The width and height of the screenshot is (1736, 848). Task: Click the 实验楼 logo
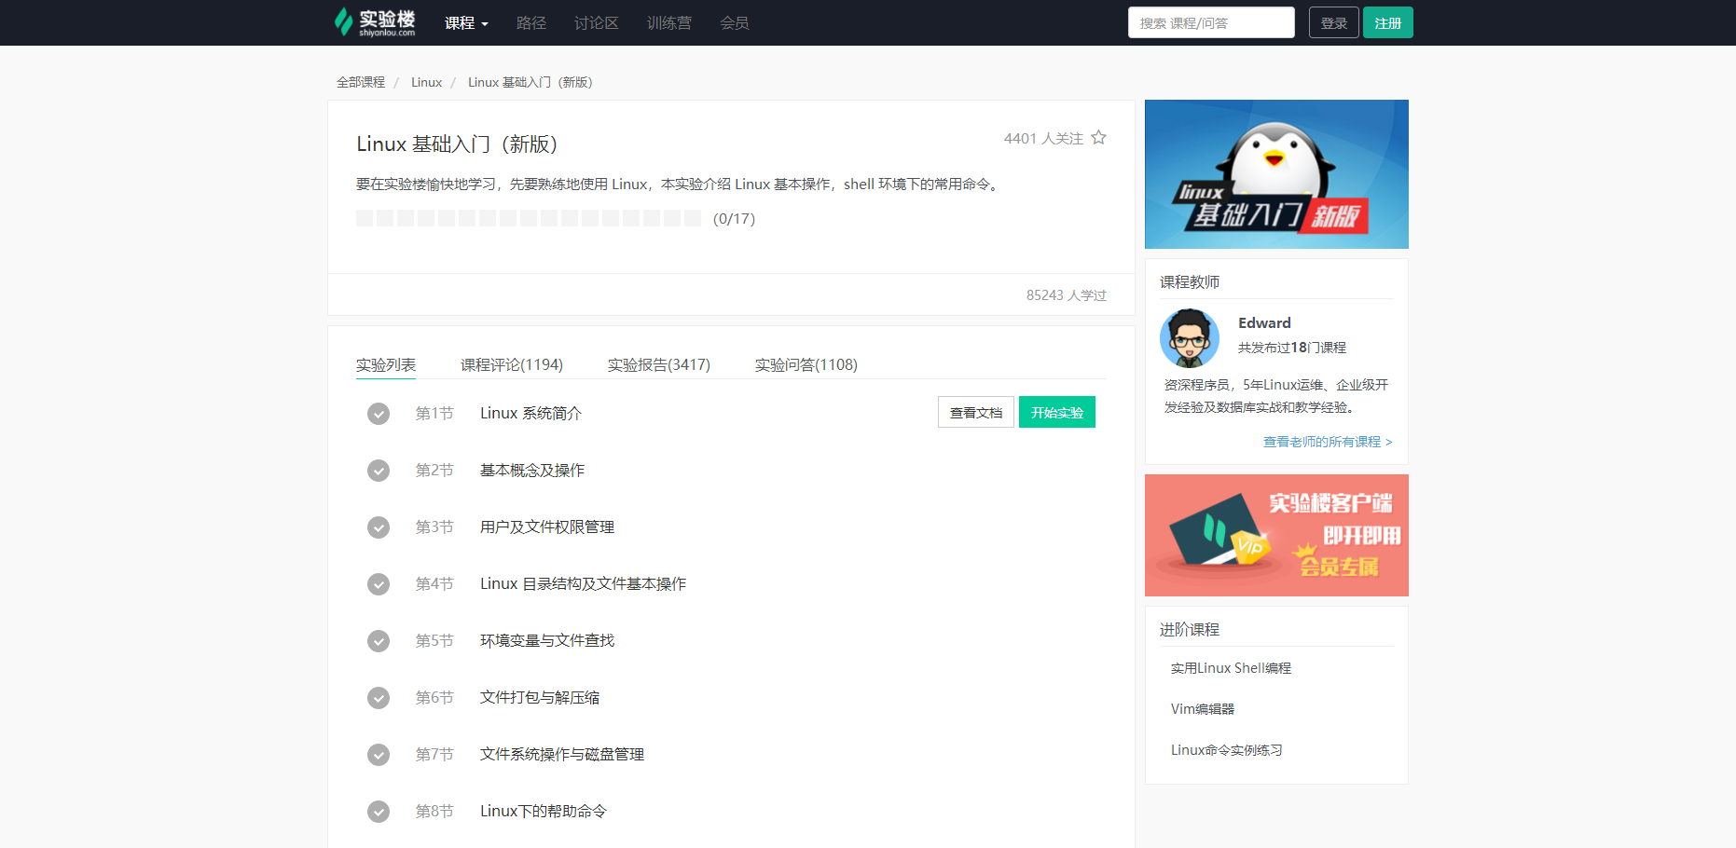click(x=371, y=22)
